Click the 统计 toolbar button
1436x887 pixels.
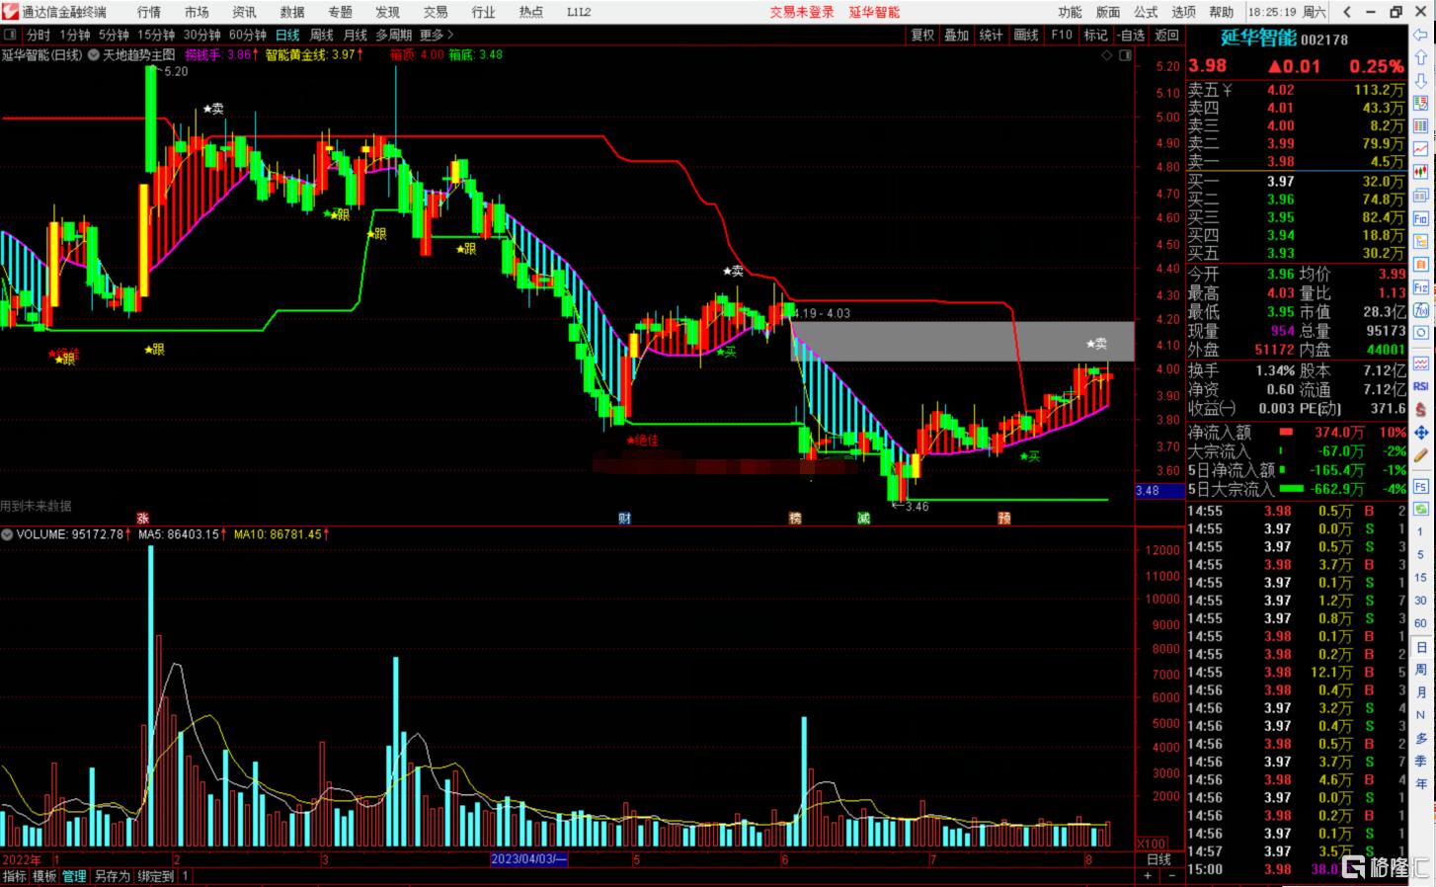991,35
